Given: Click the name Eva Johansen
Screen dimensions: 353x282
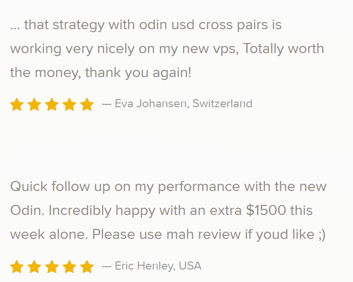Looking at the screenshot, I should (150, 104).
